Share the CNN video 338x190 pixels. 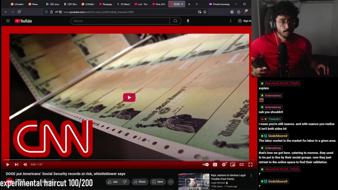[139, 182]
